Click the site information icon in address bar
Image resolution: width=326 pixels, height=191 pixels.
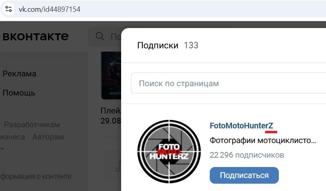[x=9, y=9]
